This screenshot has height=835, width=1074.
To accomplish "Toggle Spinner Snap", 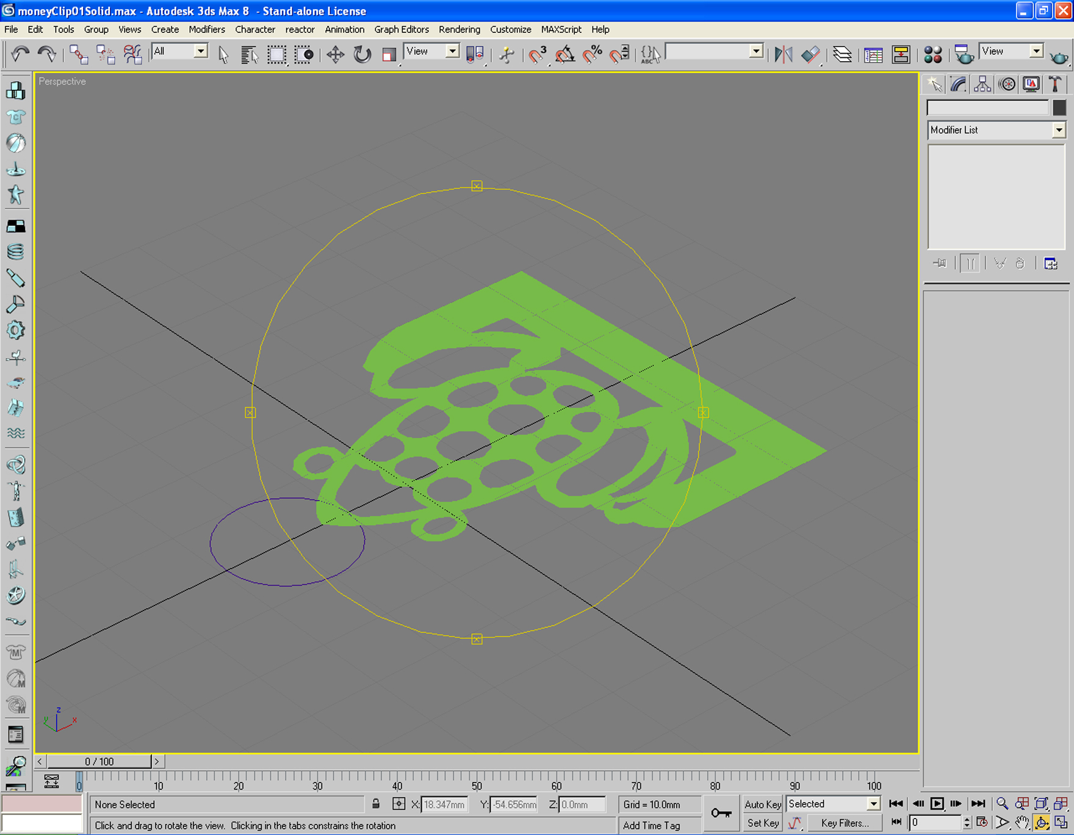I will [x=619, y=54].
